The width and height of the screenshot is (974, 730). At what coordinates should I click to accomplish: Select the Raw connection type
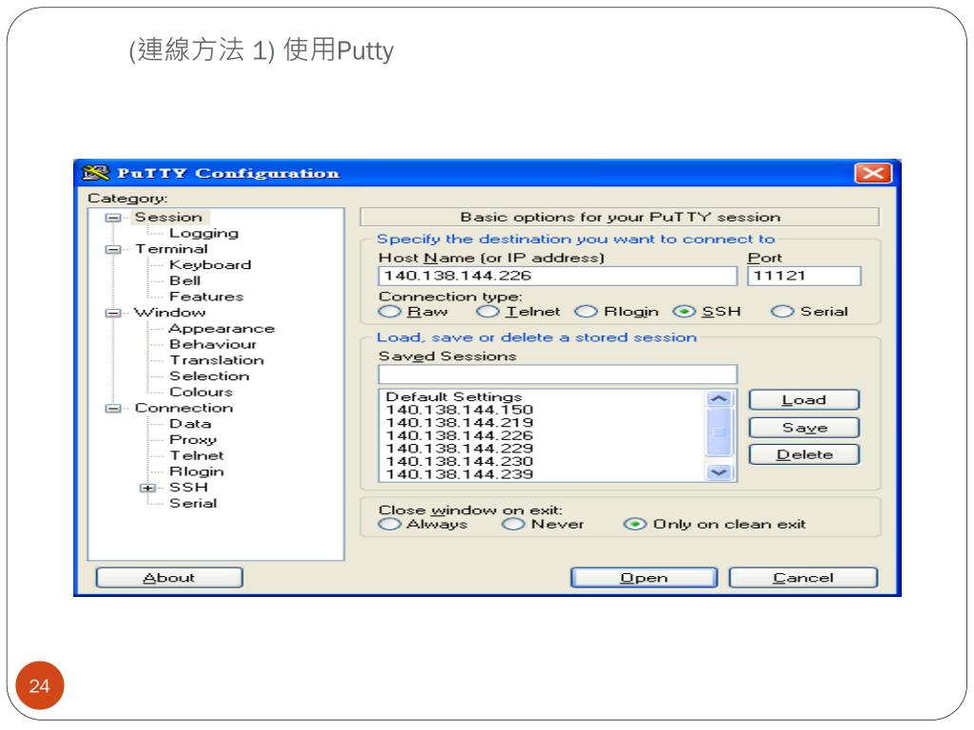coord(389,312)
